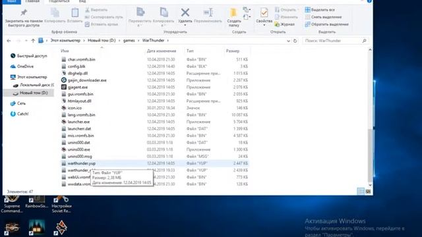The image size is (422, 237).
Task: Select OneDrive in navigation pane
Action: 22,66
